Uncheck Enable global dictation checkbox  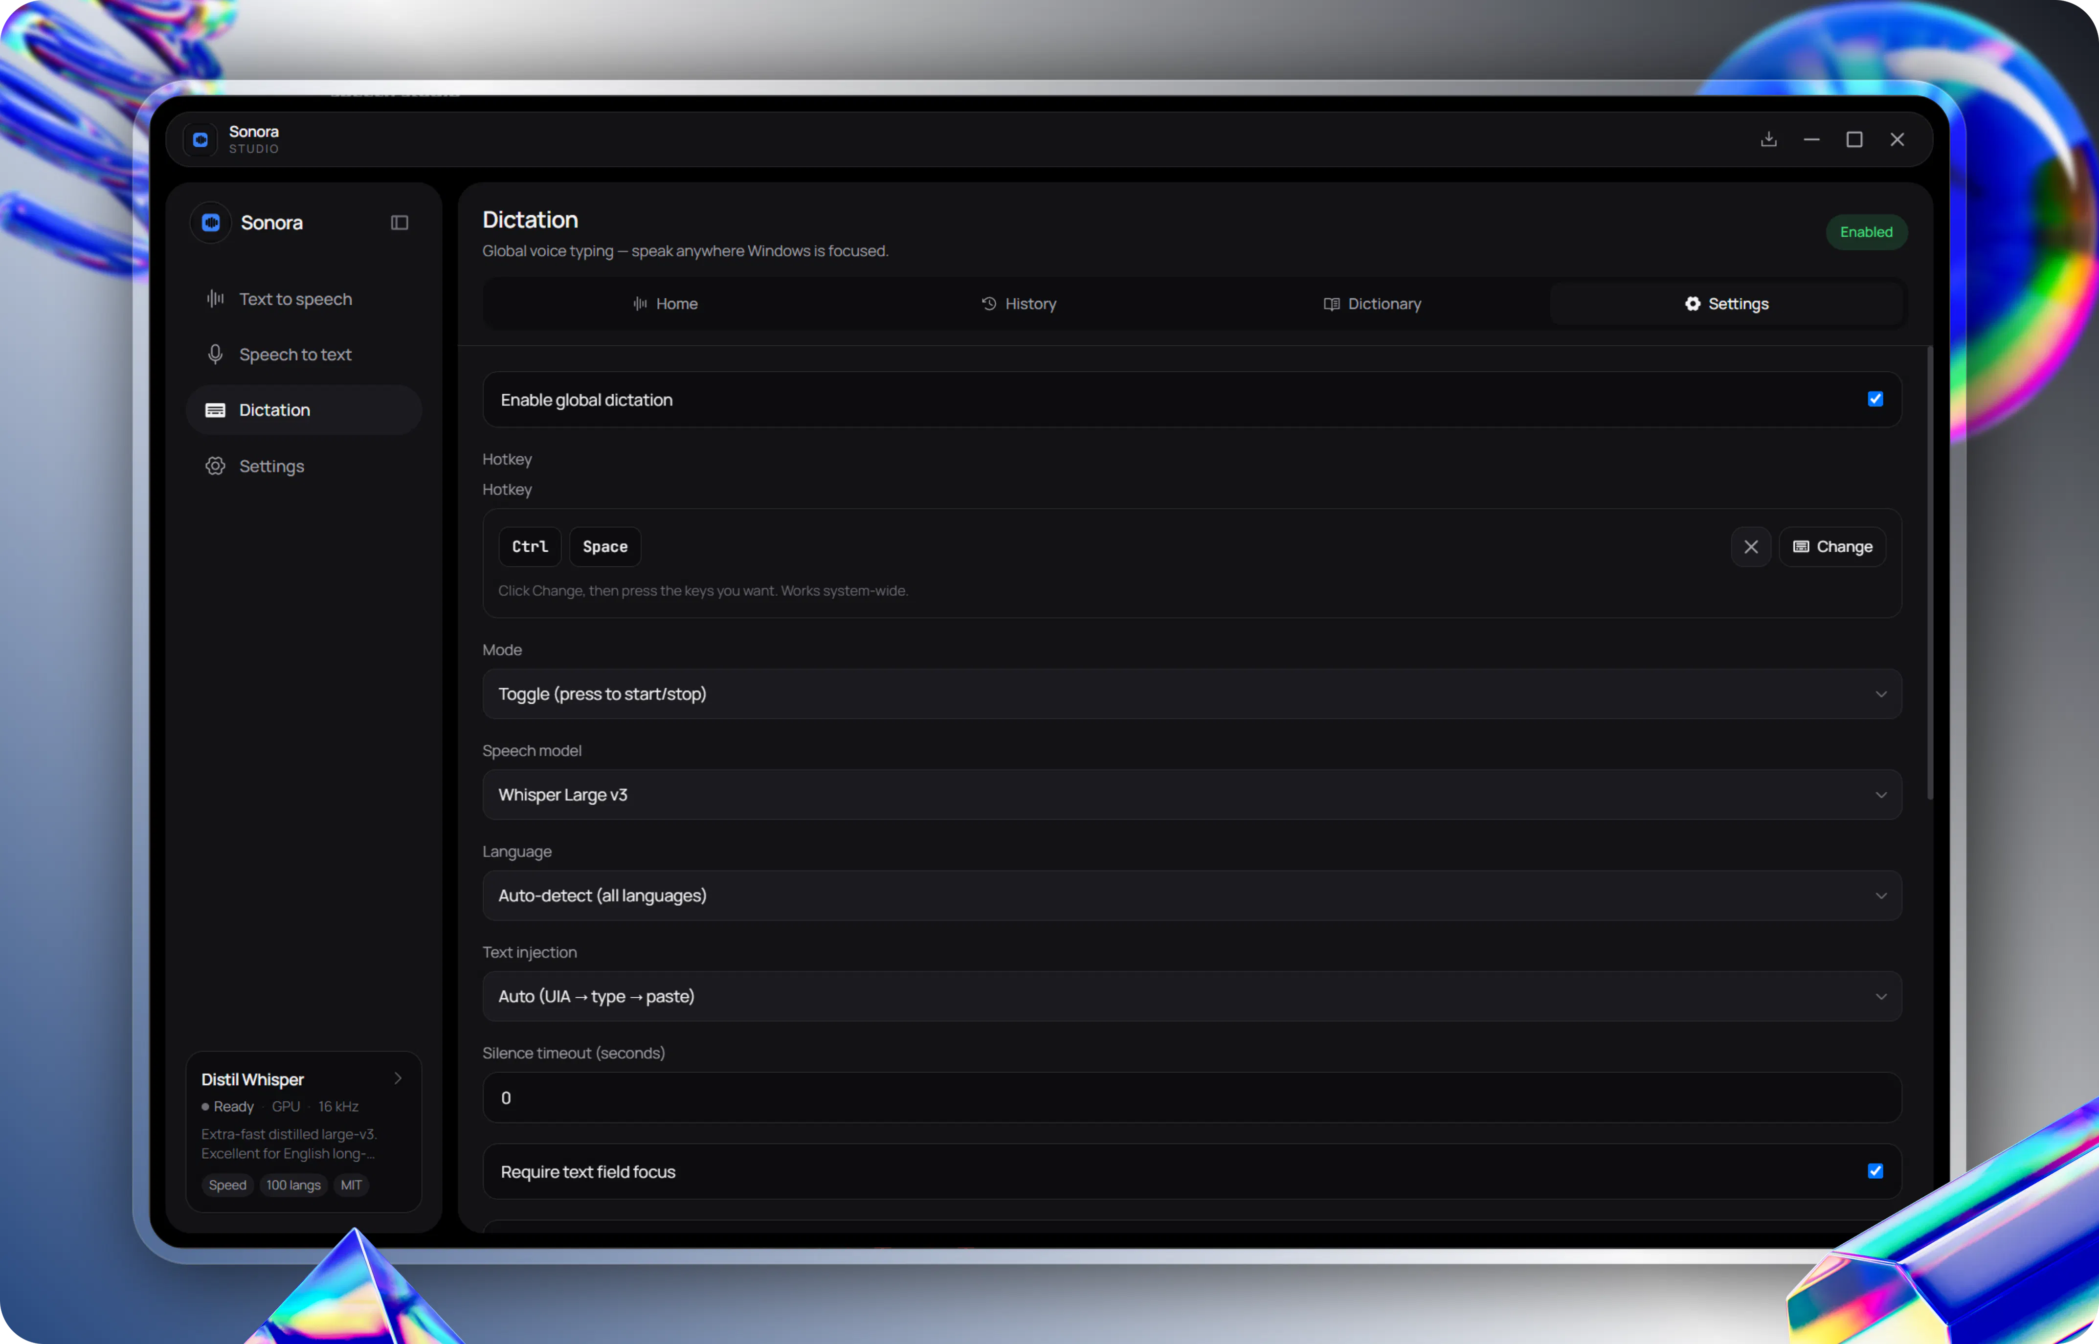pos(1875,399)
